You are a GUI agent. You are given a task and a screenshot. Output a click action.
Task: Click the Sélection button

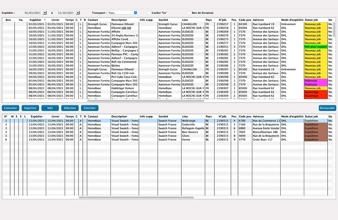click(x=70, y=108)
